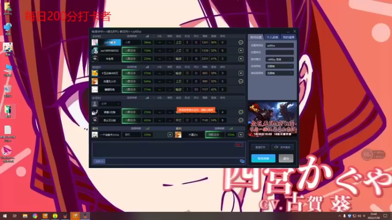Open anime character shortcut on desktop
Image resolution: width=392 pixels, height=220 pixels.
pyautogui.click(x=8, y=49)
